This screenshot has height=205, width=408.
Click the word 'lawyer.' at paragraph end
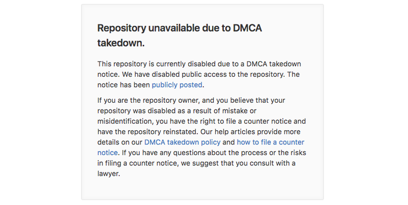109,173
